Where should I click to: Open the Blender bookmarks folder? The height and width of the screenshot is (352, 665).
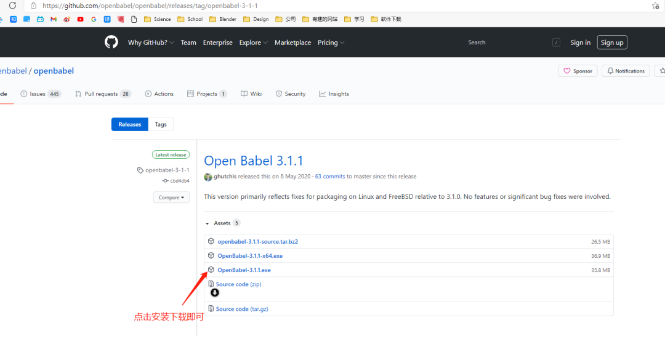[x=223, y=19]
